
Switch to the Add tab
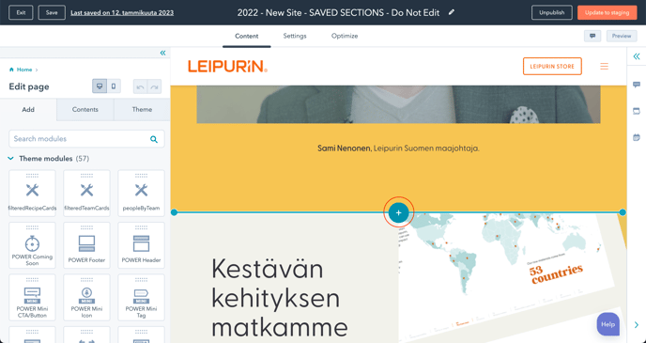click(x=28, y=109)
